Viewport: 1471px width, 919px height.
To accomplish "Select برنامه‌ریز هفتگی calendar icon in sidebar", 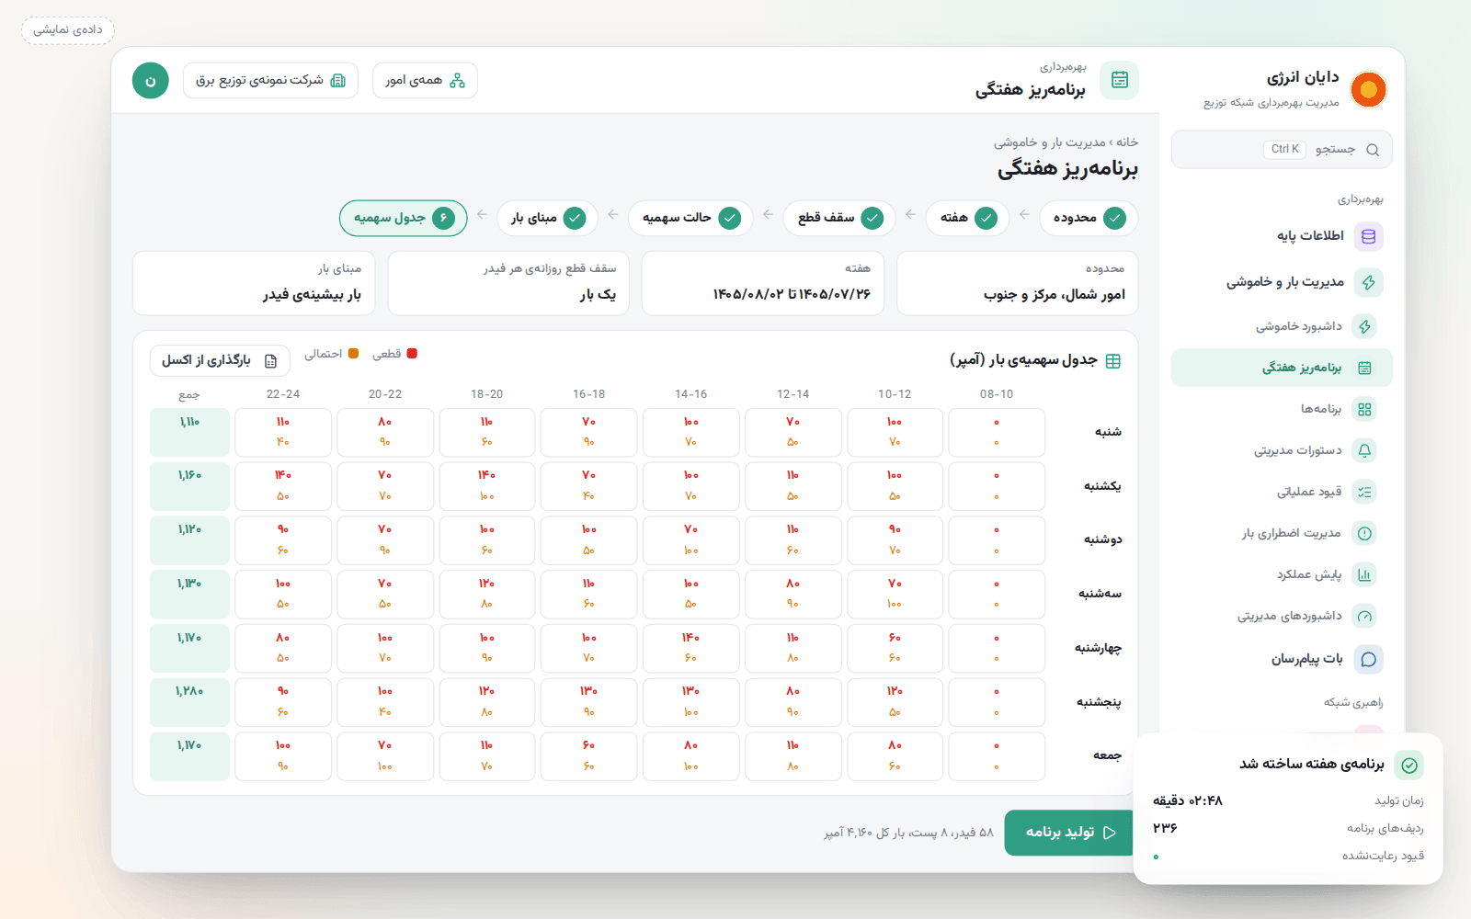I will pyautogui.click(x=1364, y=368).
